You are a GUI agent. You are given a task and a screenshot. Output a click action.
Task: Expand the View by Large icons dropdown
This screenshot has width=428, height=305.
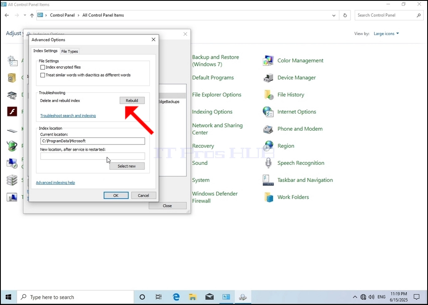[x=386, y=34]
